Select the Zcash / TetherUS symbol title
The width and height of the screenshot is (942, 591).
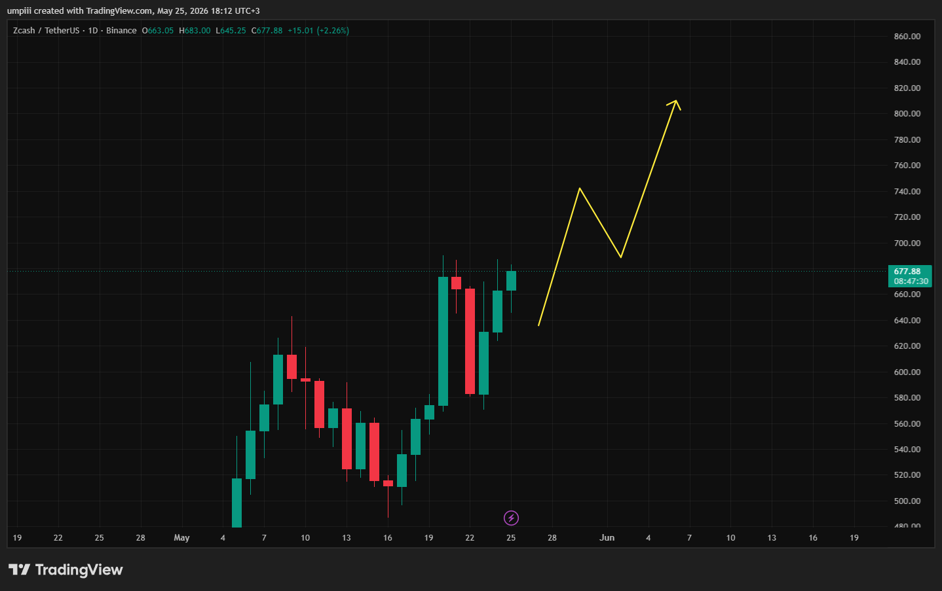coord(46,31)
